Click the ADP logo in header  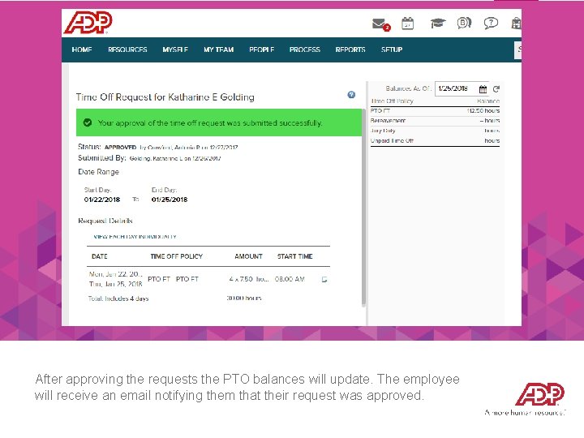pyautogui.click(x=88, y=23)
